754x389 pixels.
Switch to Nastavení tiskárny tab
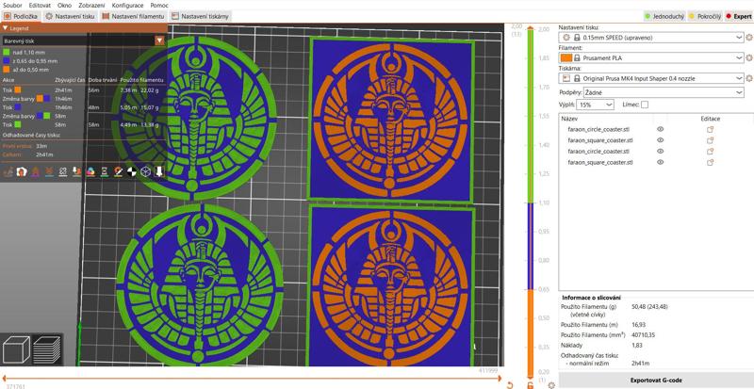200,16
